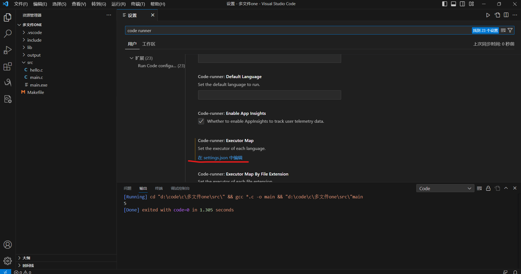
Task: Show errors and warnings in status bar
Action: point(23,272)
